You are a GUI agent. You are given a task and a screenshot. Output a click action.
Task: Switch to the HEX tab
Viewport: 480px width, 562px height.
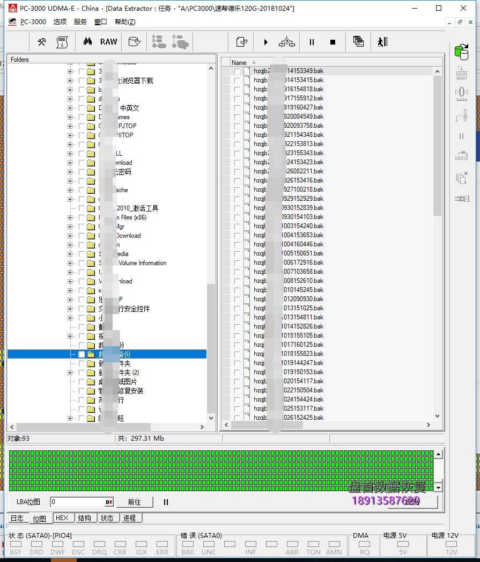[62, 518]
